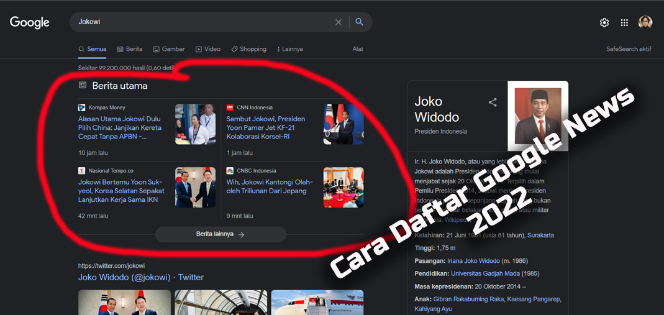Screen dimensions: 664x315
Task: Click the Nasional Tempo.co source icon
Action: tap(82, 171)
